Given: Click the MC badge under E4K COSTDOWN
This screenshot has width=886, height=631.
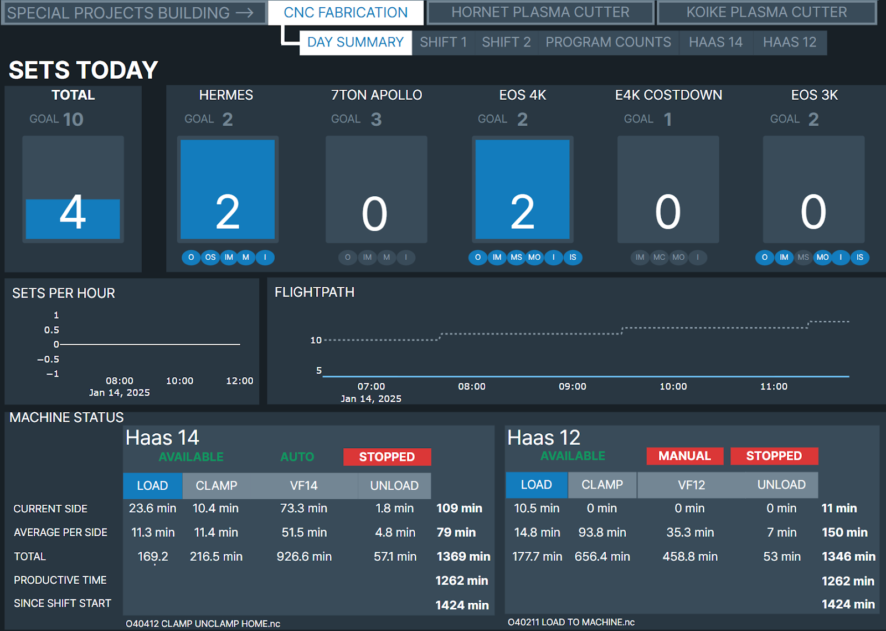Looking at the screenshot, I should coord(659,258).
